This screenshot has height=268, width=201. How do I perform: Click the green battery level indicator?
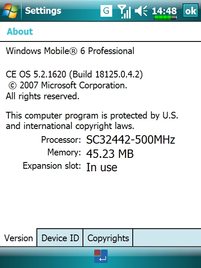[x=165, y=17]
